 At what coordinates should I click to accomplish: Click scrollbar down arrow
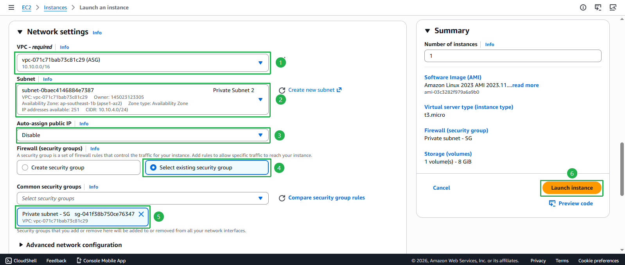tap(622, 250)
